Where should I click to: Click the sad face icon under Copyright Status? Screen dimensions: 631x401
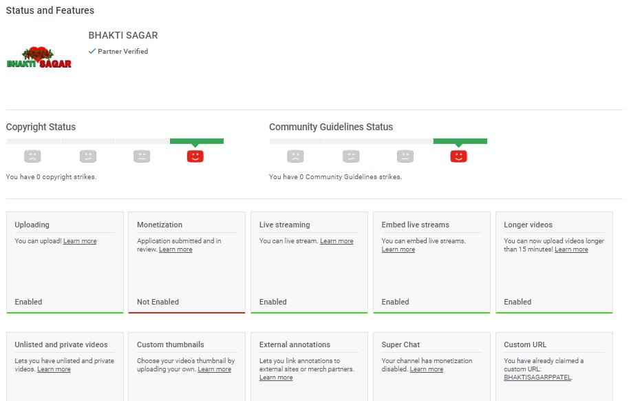tap(32, 156)
